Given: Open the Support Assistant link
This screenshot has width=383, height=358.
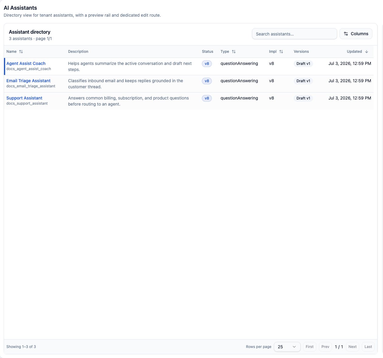Looking at the screenshot, I should pyautogui.click(x=24, y=98).
